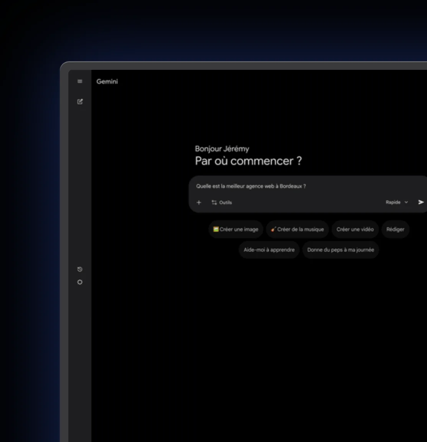Click the Gemini title text
Viewport: 427px width, 442px height.
[107, 81]
